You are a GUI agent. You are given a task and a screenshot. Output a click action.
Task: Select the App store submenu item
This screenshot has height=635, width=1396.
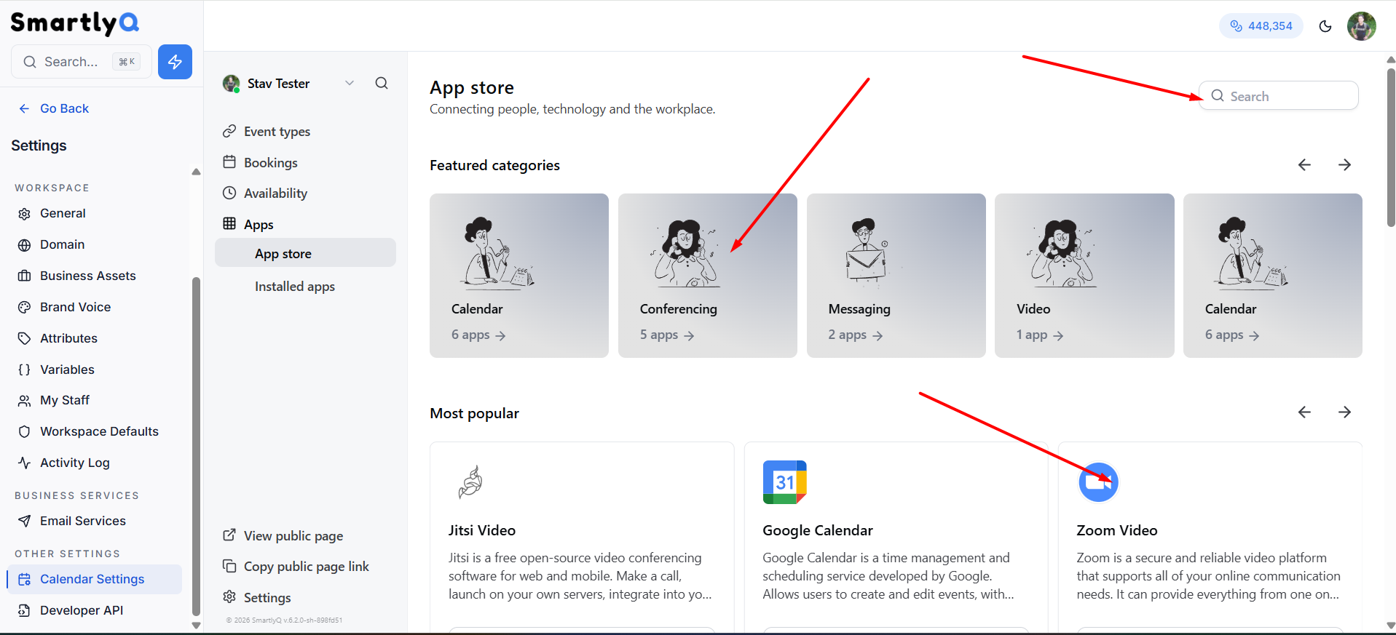[305, 253]
